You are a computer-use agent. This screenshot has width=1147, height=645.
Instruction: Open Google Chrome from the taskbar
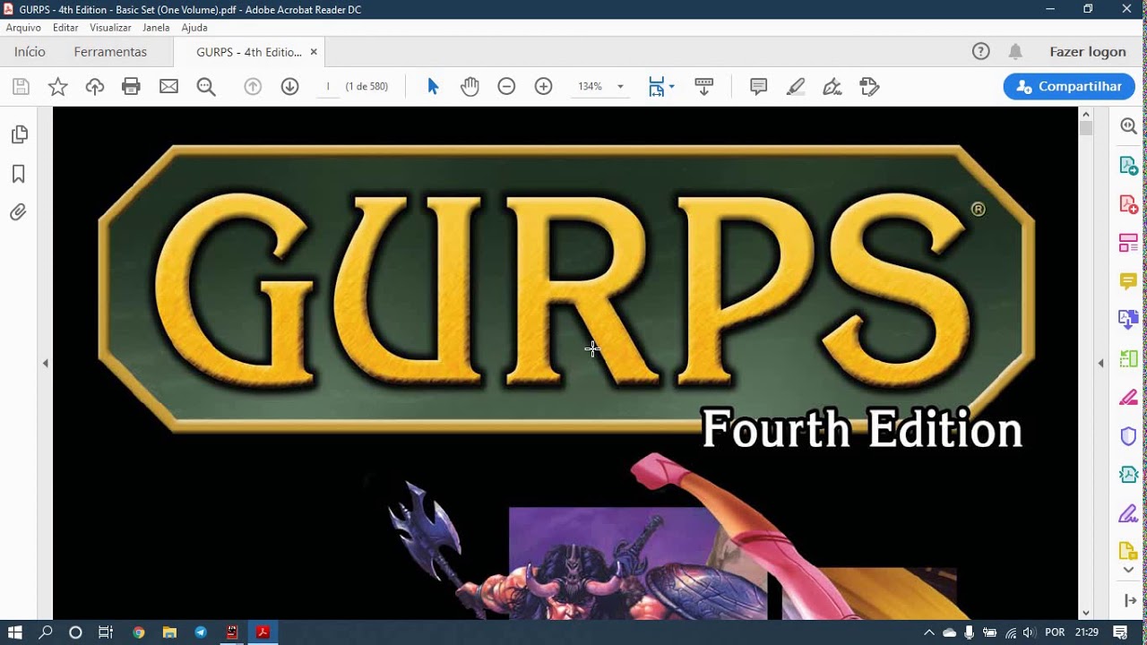click(138, 632)
